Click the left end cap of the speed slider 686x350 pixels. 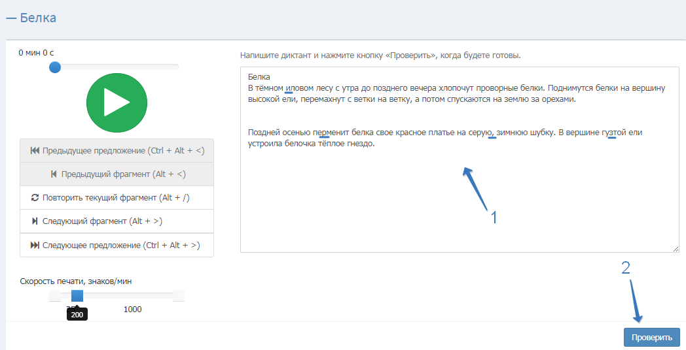coord(55,296)
